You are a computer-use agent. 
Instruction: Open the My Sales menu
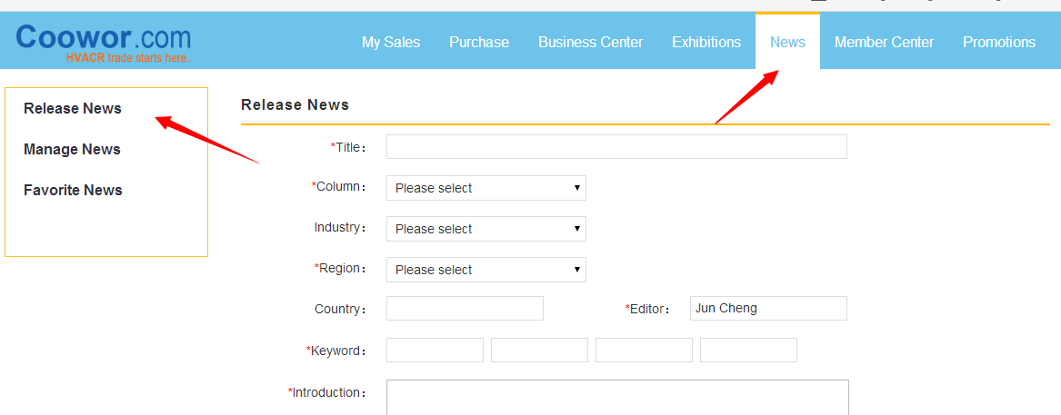[391, 42]
